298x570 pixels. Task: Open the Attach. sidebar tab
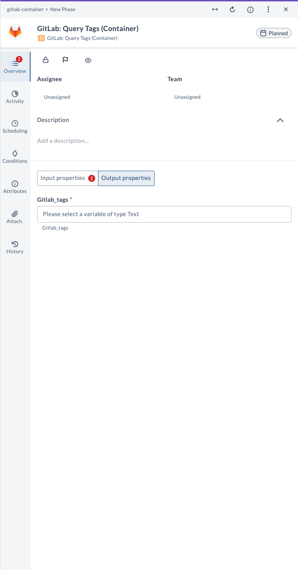tap(15, 217)
